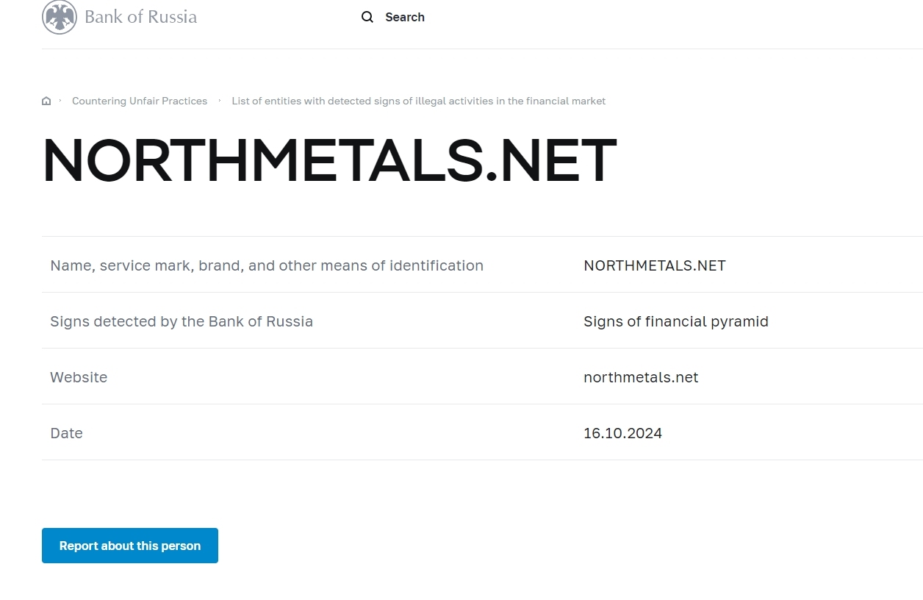Click the breadcrumb arrow after the home icon

pyautogui.click(x=60, y=101)
